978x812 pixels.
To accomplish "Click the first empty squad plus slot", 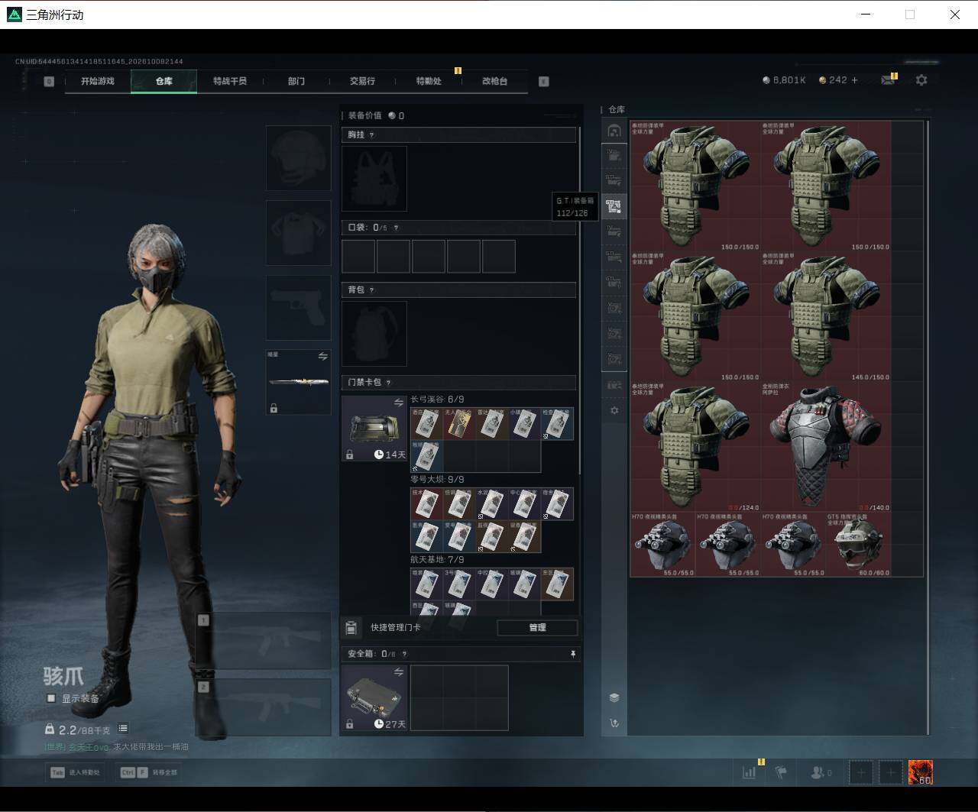I will pyautogui.click(x=861, y=772).
